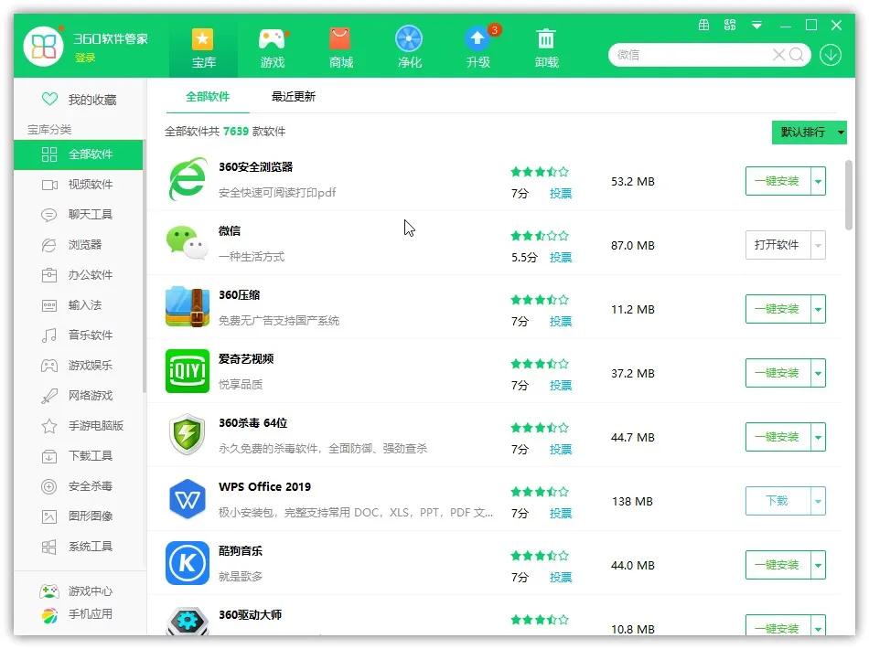Select 聊天工具 category in sidebar
869x649 pixels.
[78, 215]
